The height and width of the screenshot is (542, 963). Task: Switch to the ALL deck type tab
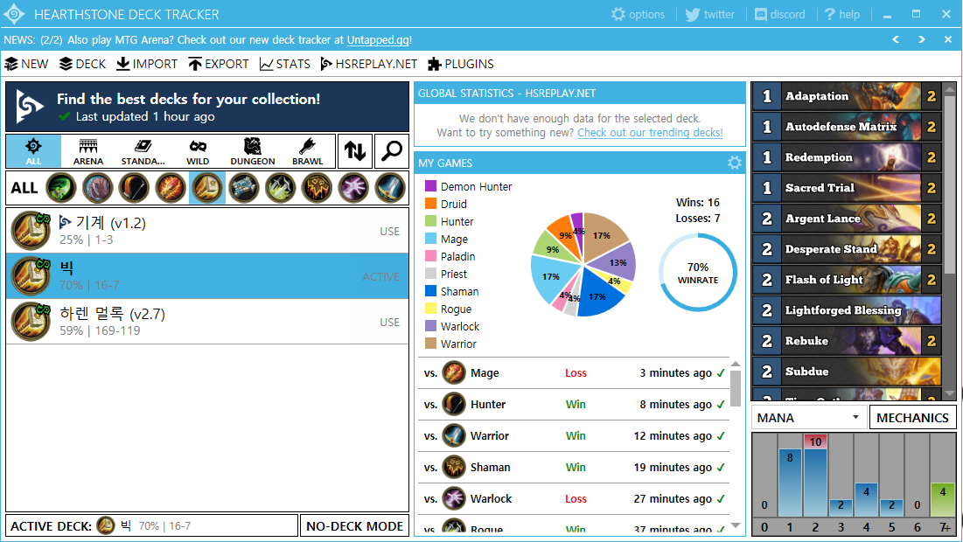(x=34, y=151)
